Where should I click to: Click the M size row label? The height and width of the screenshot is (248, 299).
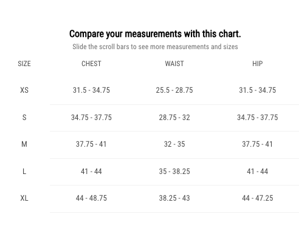coord(24,144)
